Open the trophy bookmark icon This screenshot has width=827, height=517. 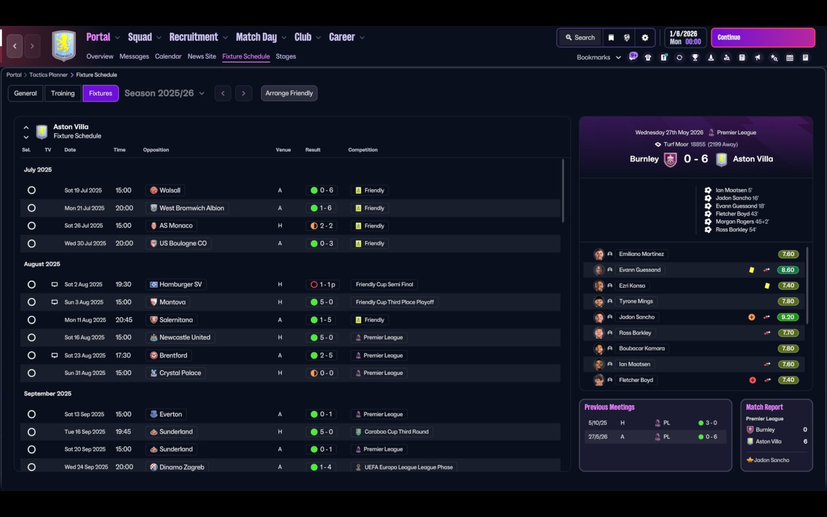pos(695,58)
